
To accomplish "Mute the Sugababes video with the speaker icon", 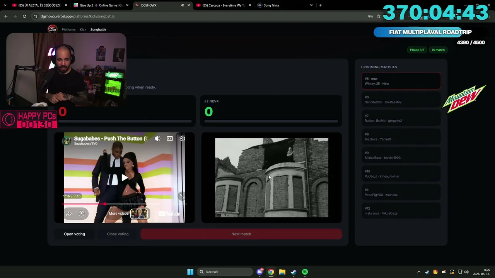I will 157,138.
